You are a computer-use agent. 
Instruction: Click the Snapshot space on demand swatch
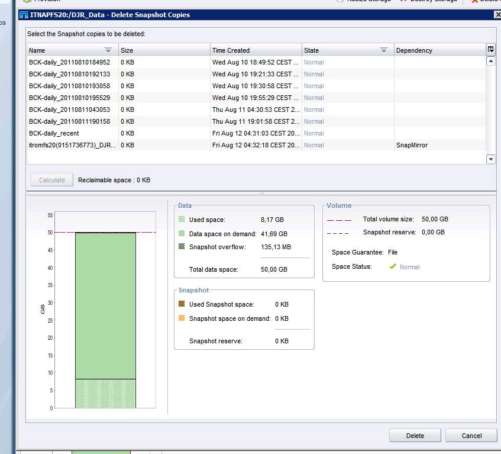tap(182, 318)
